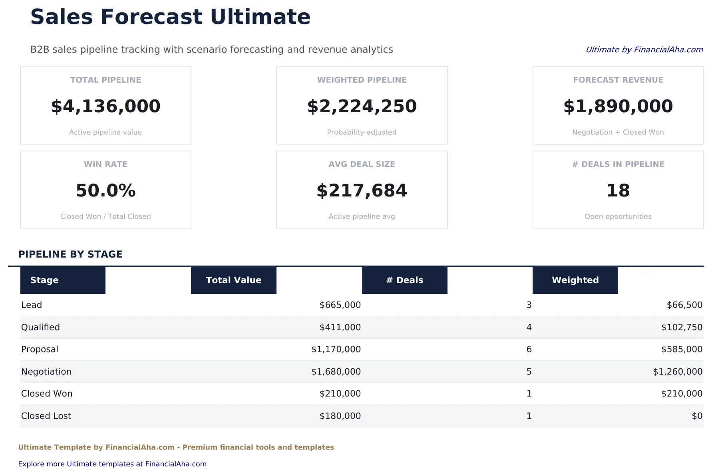Select the Forecast Revenue card
The height and width of the screenshot is (476, 712).
(x=618, y=105)
